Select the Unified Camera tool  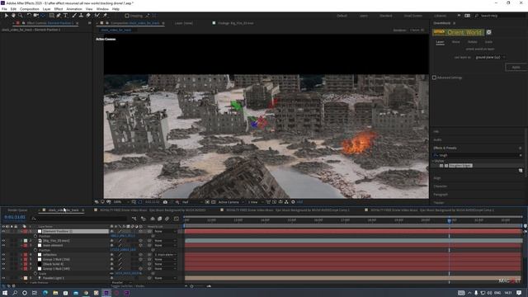[35, 16]
